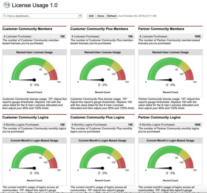Click the As of October 25, 2016 timestamp
The image size is (207, 193).
(137, 16)
